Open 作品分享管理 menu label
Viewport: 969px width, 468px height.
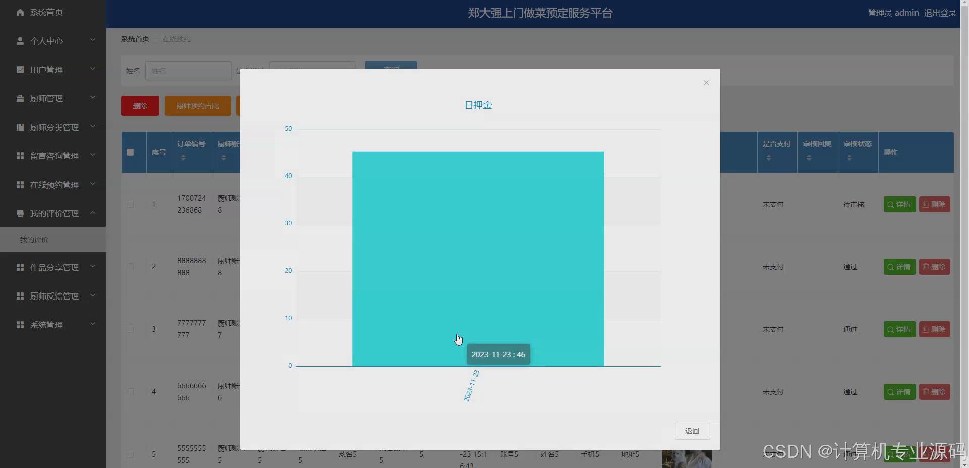[55, 267]
